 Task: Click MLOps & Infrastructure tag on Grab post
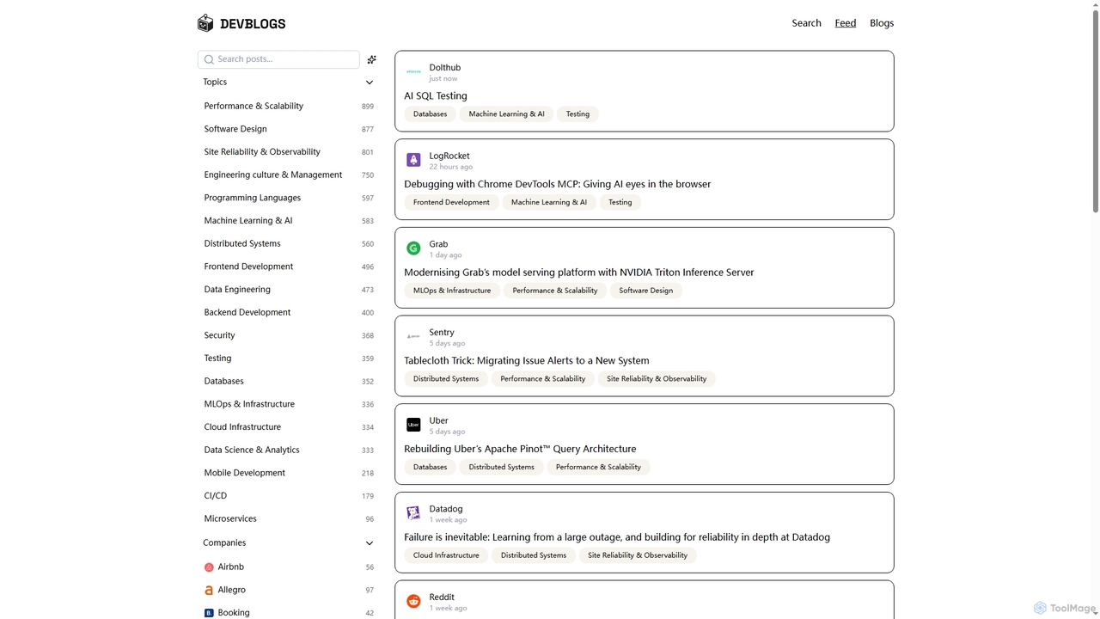(x=452, y=291)
